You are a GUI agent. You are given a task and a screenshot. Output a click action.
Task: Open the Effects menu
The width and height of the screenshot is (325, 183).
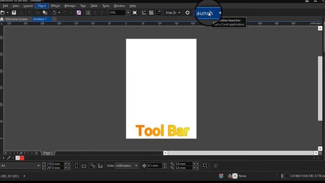[x=55, y=6]
